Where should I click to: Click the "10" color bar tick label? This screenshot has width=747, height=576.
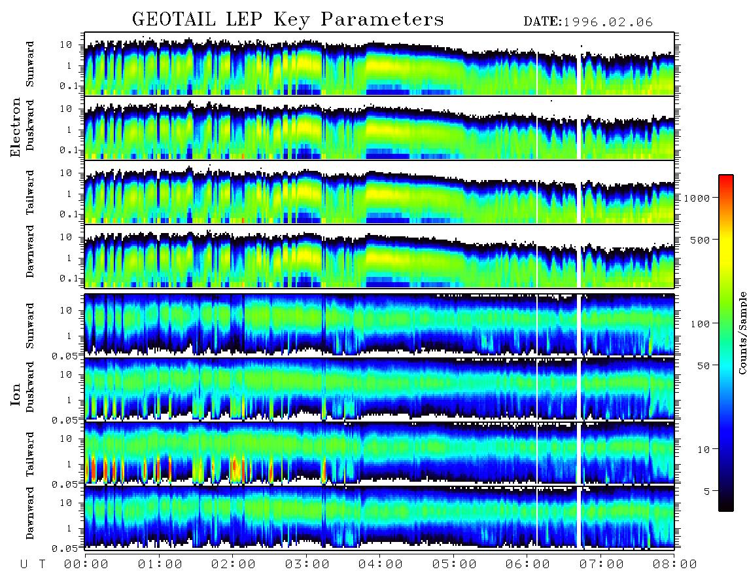tap(703, 450)
